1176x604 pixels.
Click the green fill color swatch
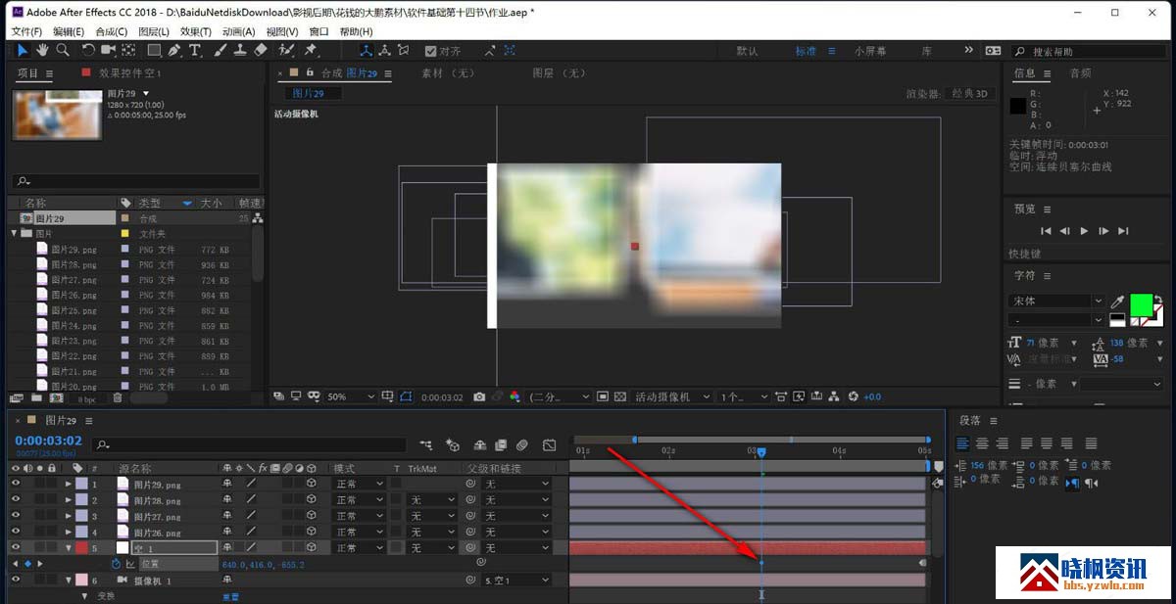point(1141,303)
